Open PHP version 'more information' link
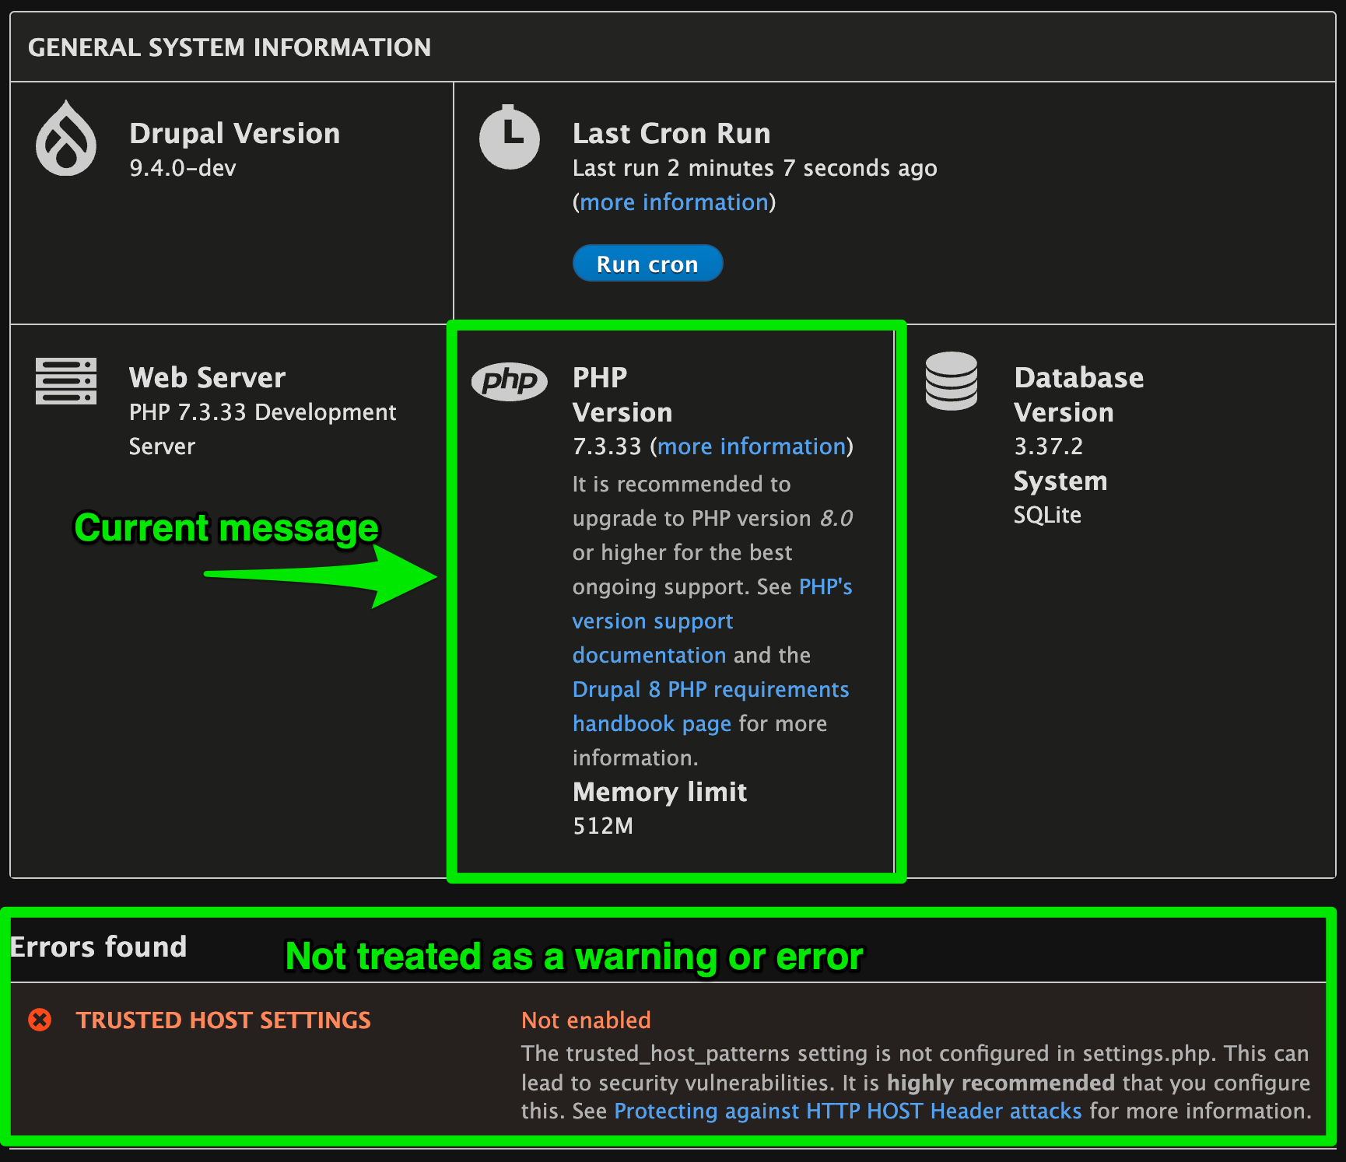 click(752, 446)
